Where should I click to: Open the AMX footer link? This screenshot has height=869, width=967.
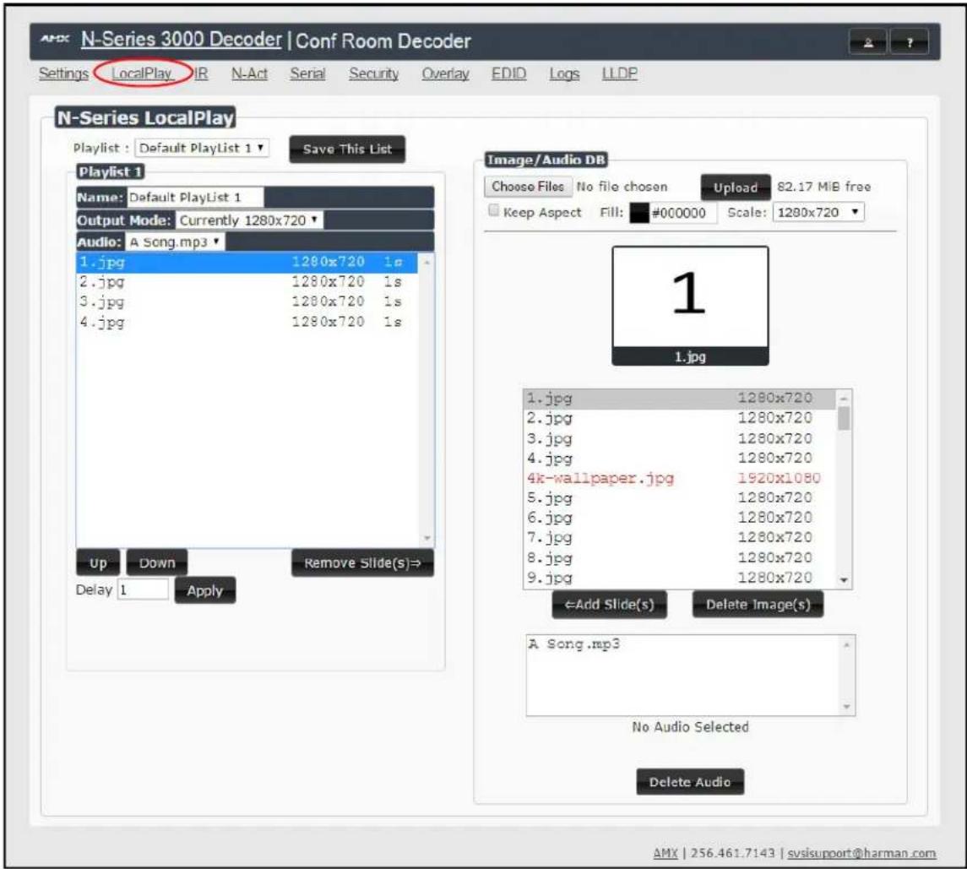665,853
